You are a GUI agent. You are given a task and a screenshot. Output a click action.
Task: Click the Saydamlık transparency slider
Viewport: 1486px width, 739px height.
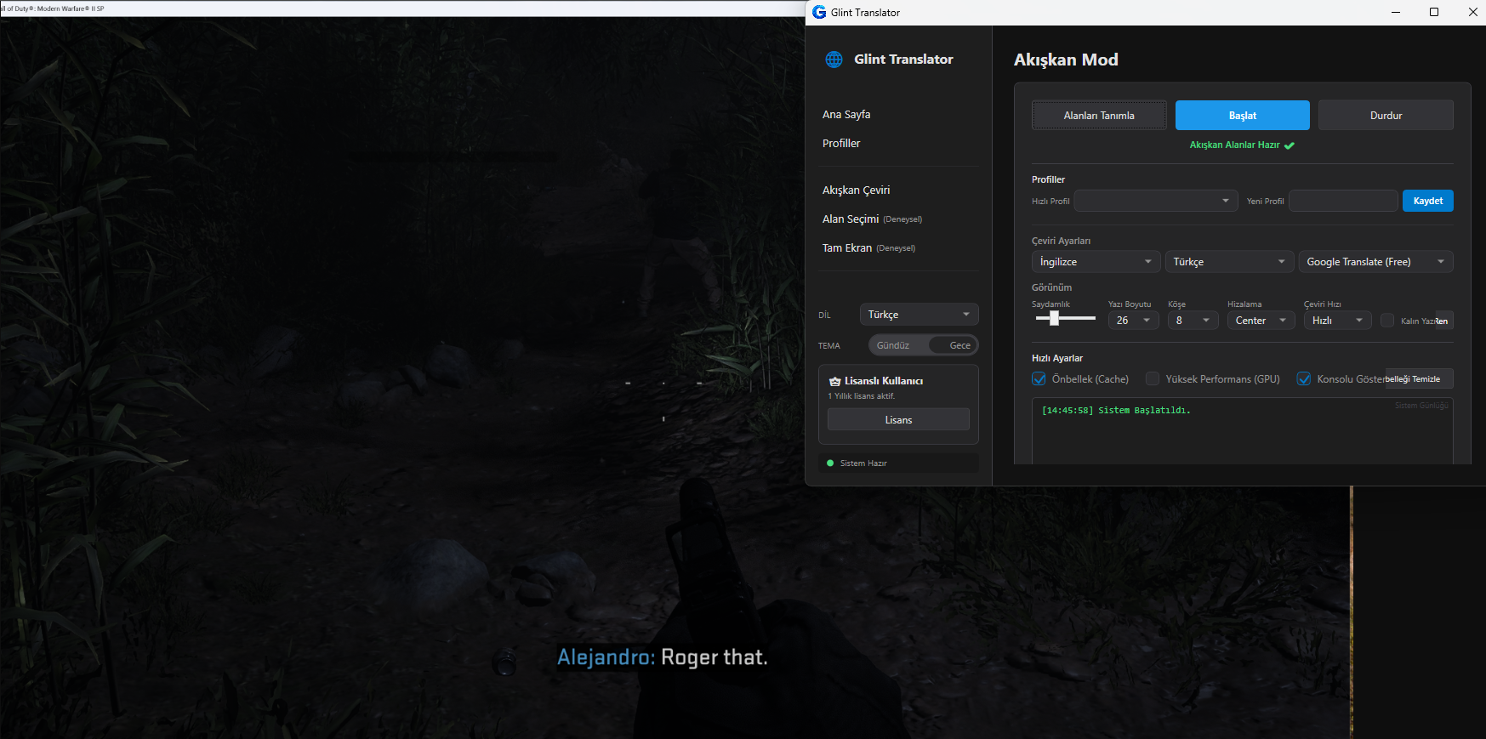(x=1065, y=318)
